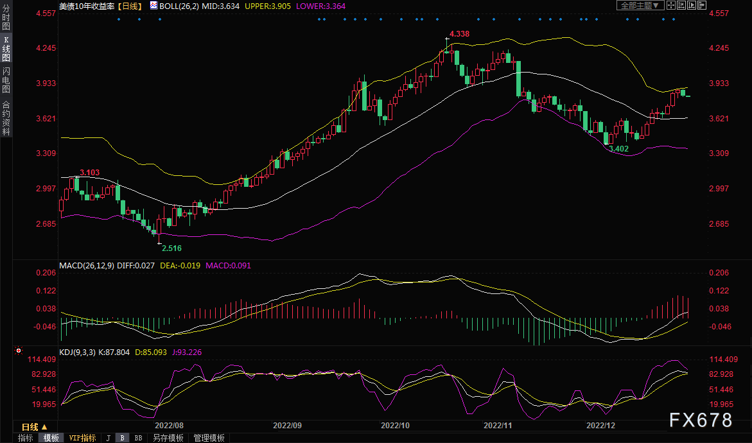The height and width of the screenshot is (443, 752).
Task: Click the play-forward chart icon
Action: [x=692, y=5]
